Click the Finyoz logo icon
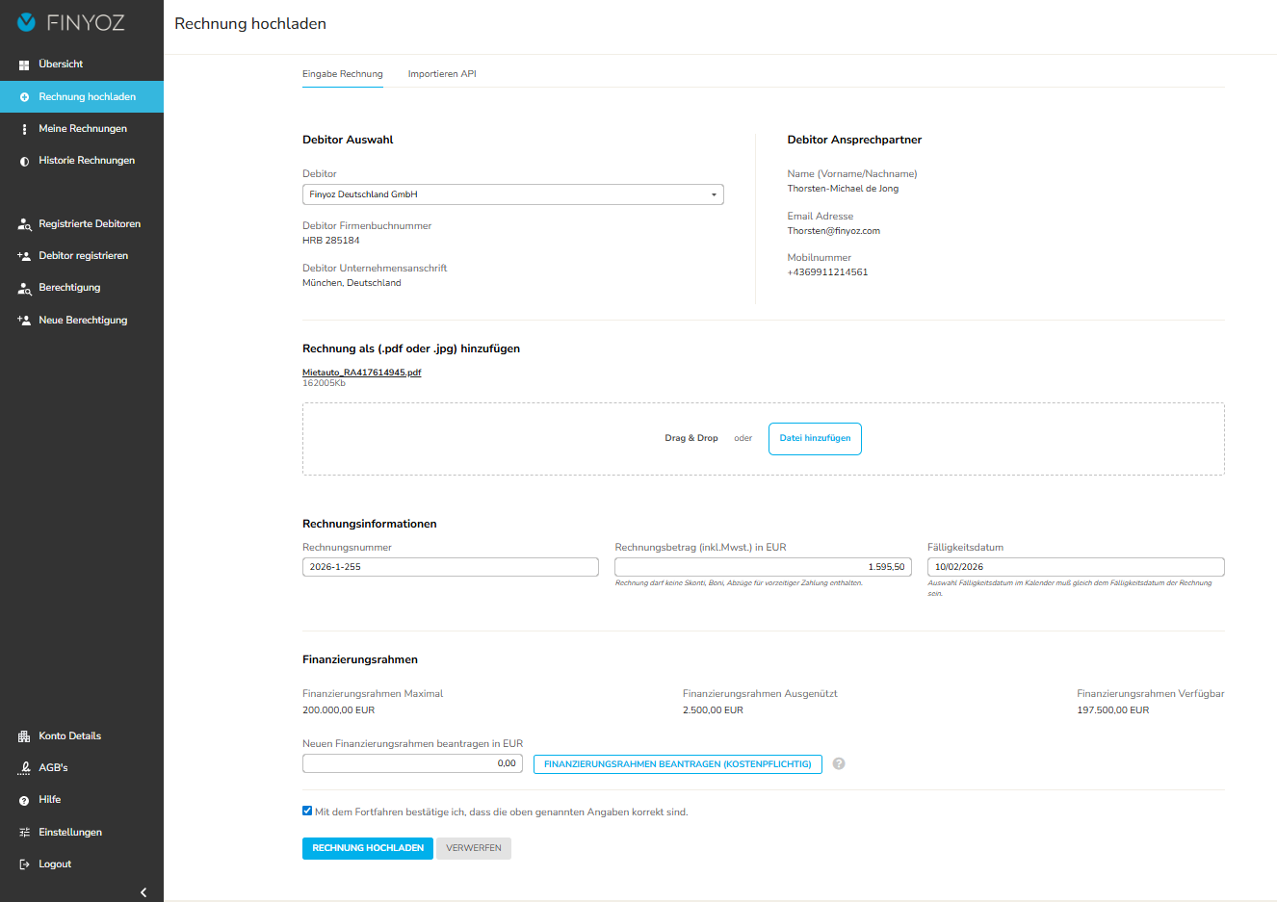This screenshot has height=902, width=1277. click(27, 22)
